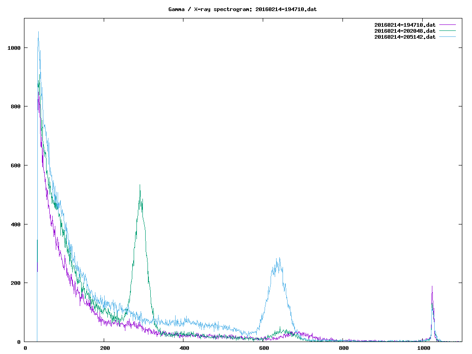This screenshot has height=354, width=472.
Task: Click the green legend line sample
Action: pos(447,31)
